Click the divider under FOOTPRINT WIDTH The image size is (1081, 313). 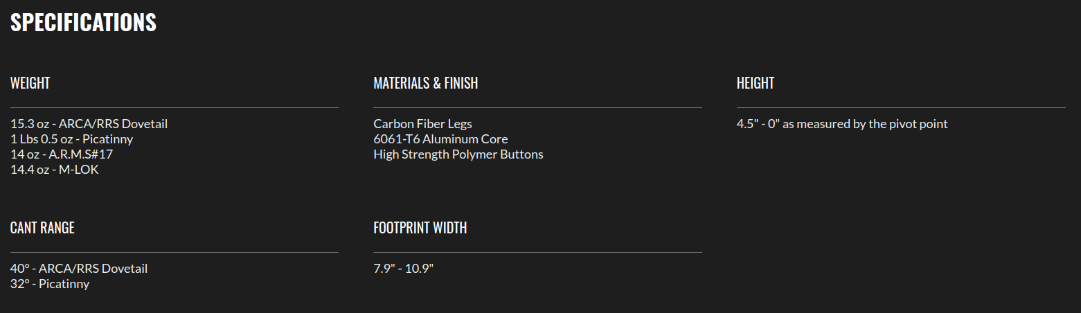click(537, 252)
